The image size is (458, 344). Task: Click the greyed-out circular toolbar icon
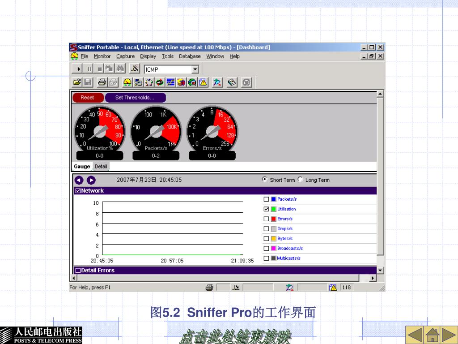click(x=246, y=82)
